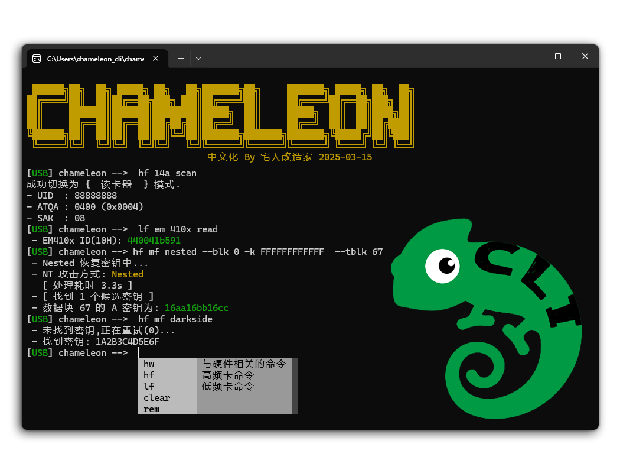Image resolution: width=620 pixels, height=473 pixels.
Task: Expand the new tab profile dropdown
Action: [x=198, y=59]
